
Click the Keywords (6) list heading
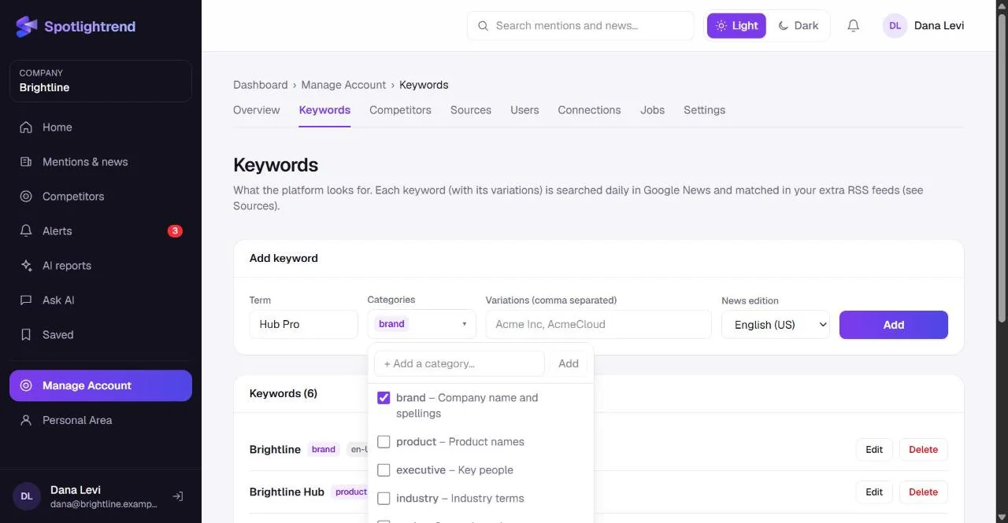click(283, 393)
